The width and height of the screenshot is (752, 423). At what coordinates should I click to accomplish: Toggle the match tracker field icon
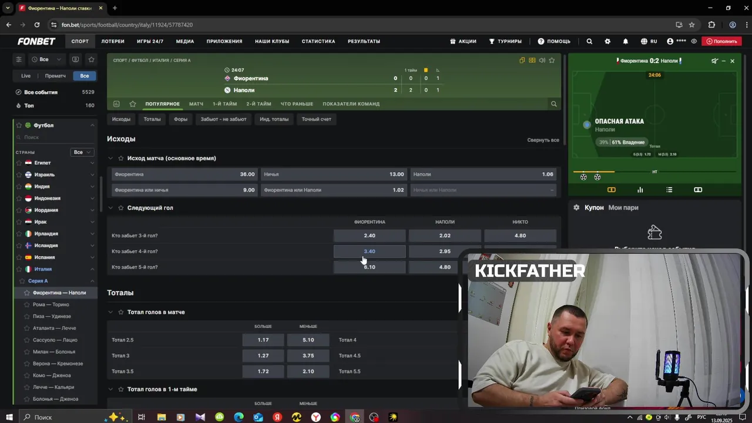point(532,61)
